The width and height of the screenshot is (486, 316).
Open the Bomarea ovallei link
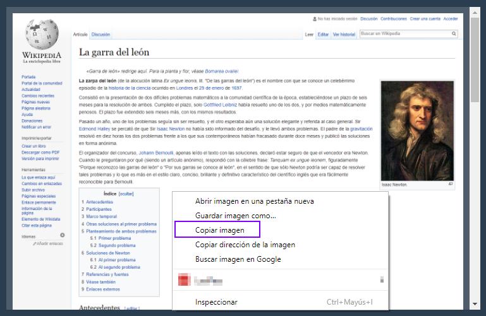[x=221, y=71]
